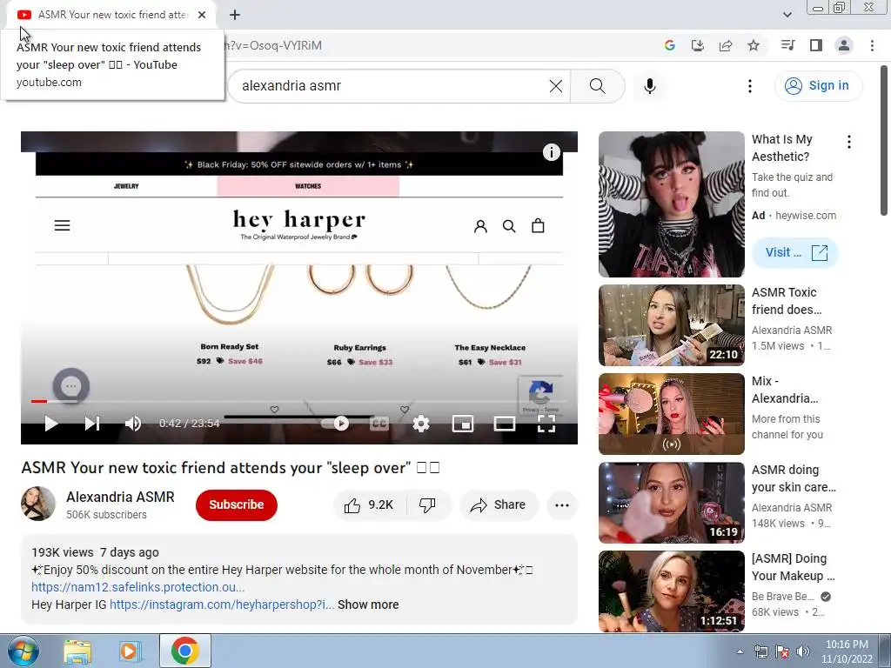This screenshot has width=891, height=668.
Task: Dislike this video
Action: (427, 504)
